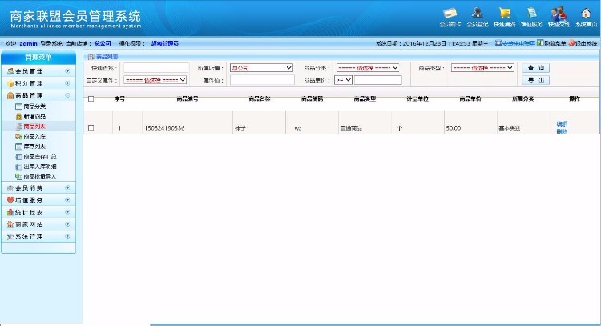This screenshot has width=601, height=326.
Task: Click the 删除 delete link in row 1
Action: (x=562, y=131)
